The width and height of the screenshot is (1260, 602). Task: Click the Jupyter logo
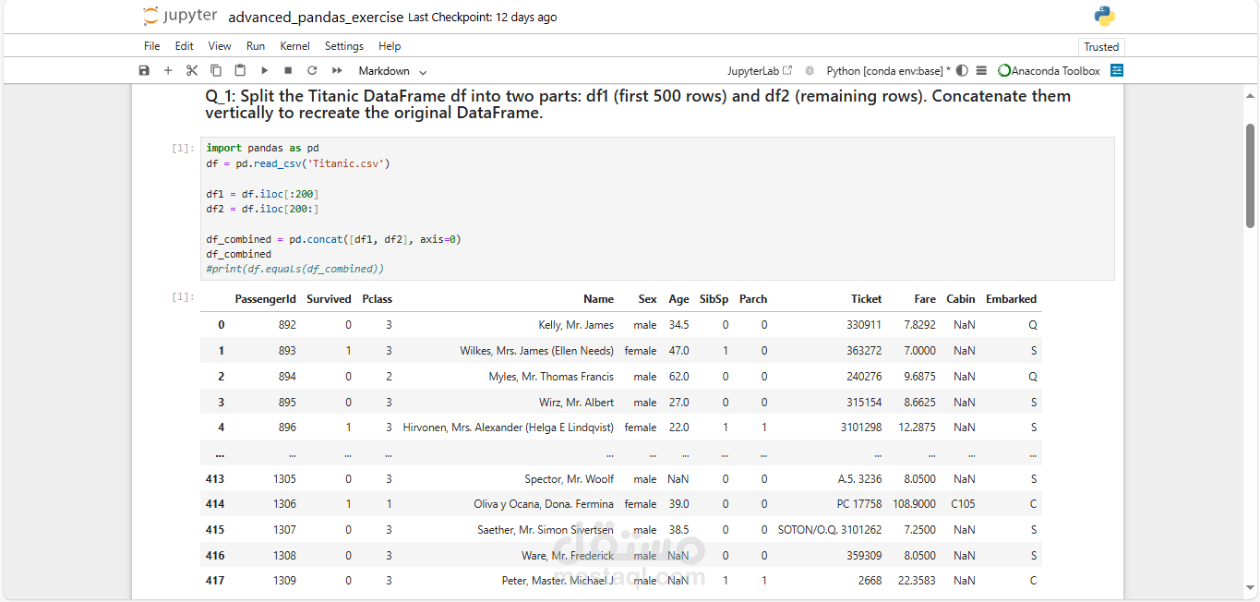[x=181, y=17]
